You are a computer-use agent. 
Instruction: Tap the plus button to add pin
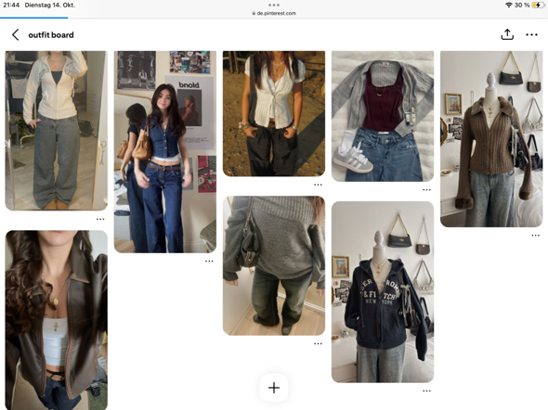(274, 388)
